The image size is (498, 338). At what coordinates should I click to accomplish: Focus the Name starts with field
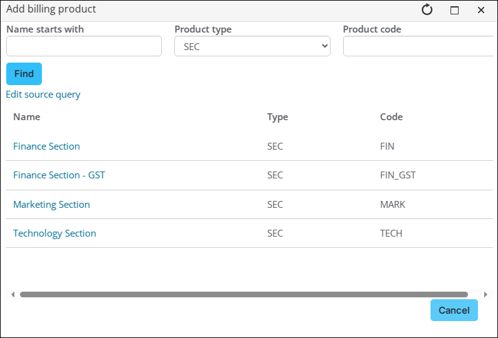click(x=84, y=46)
